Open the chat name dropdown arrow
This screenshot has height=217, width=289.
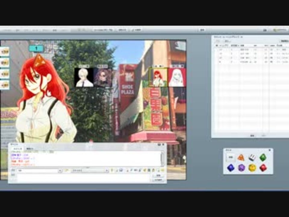(x=60, y=171)
